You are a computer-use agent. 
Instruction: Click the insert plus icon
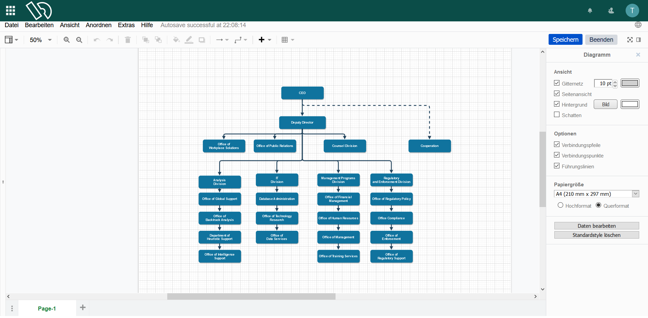(x=262, y=40)
